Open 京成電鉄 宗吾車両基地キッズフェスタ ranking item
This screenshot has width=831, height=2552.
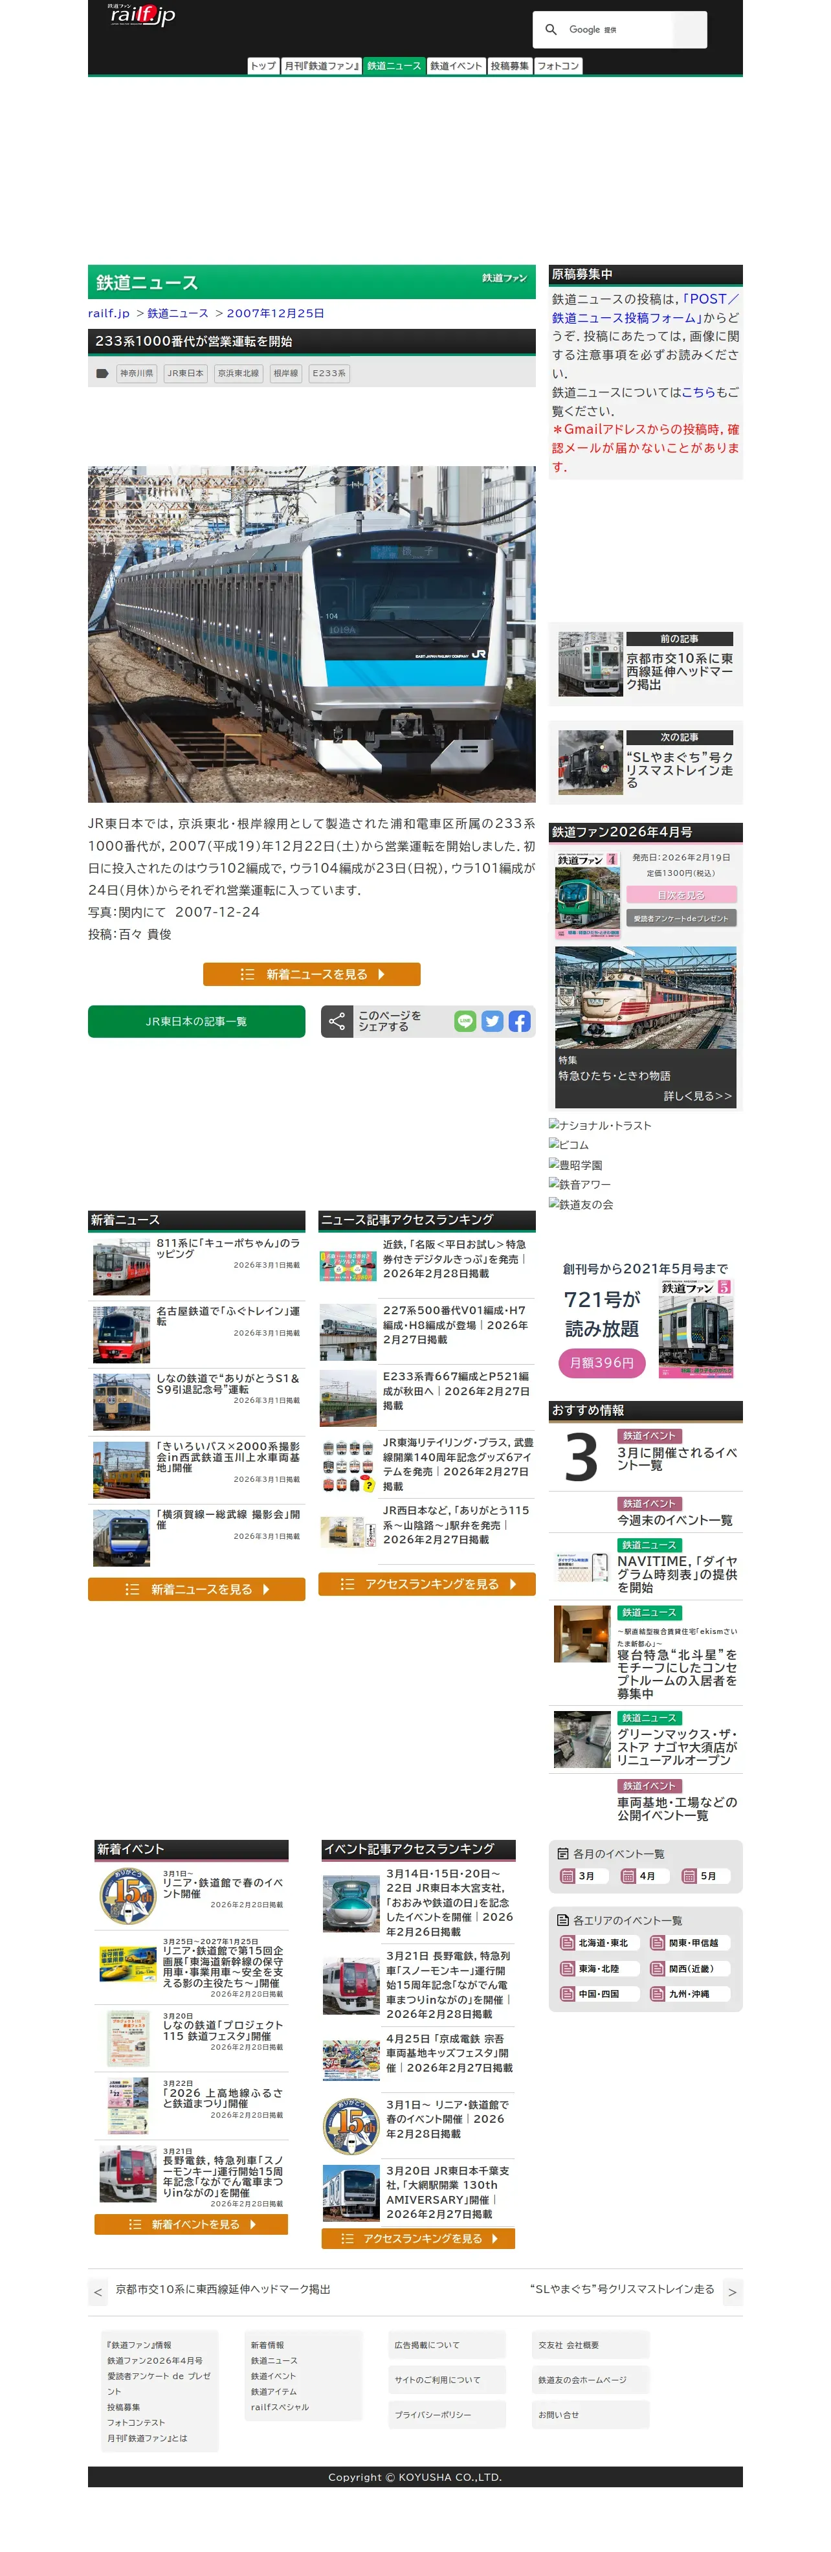point(418,2059)
